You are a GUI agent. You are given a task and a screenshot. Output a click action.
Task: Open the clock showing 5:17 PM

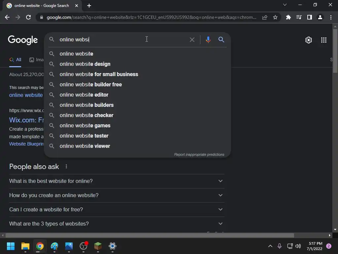click(x=315, y=246)
